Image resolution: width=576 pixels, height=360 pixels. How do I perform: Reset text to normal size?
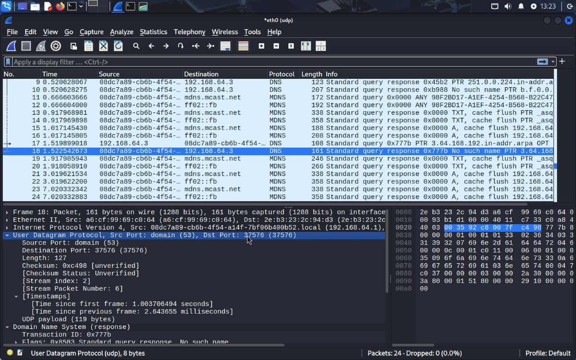[x=291, y=46]
